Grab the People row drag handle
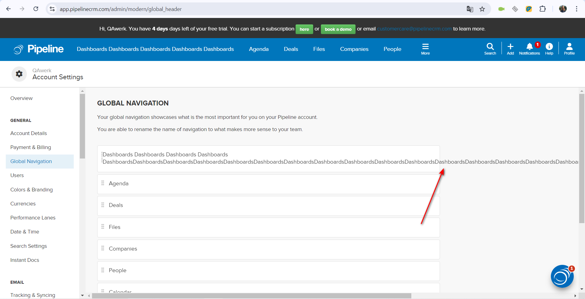585x299 pixels. coord(103,270)
